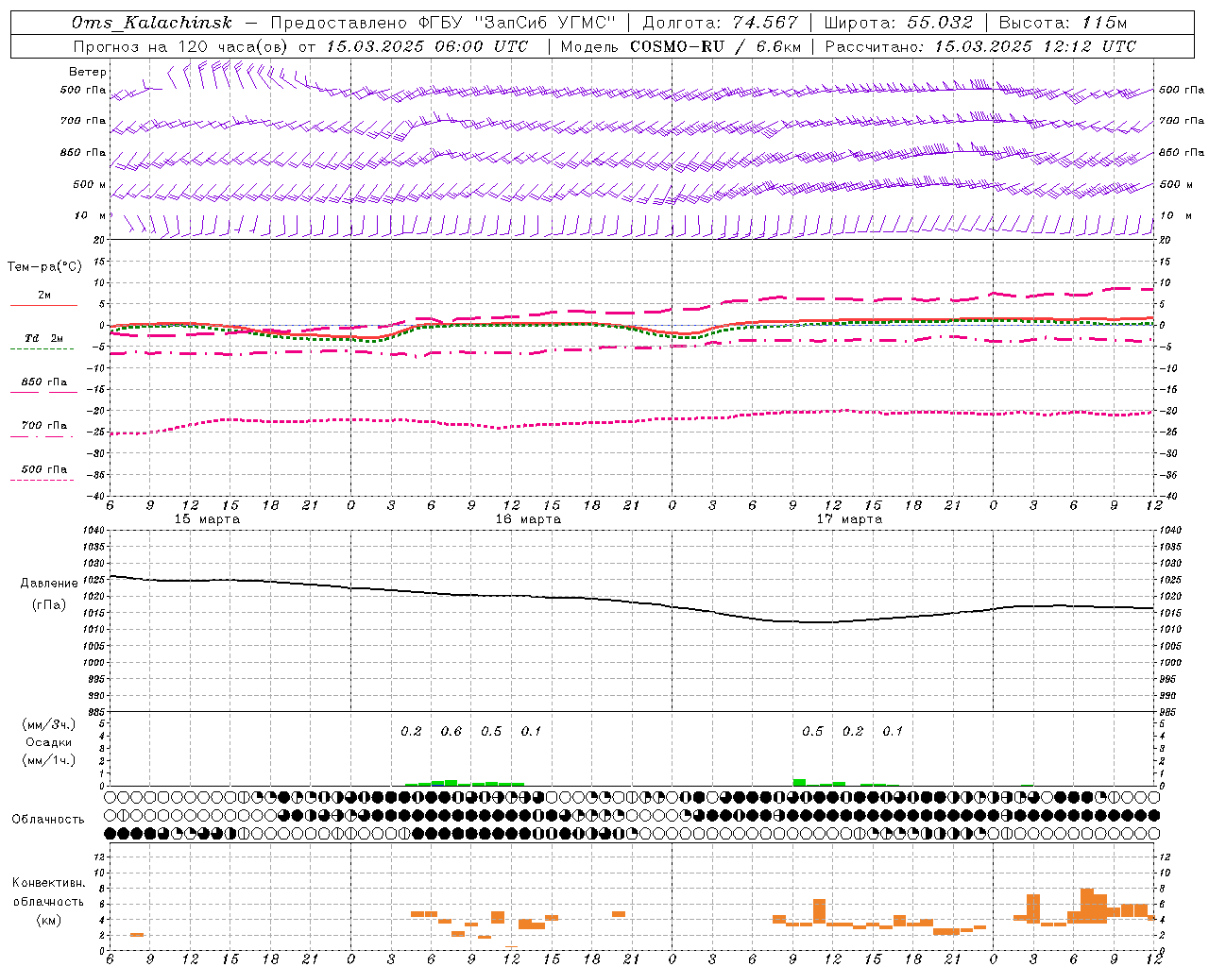Click the '700 гПа' dash-dot legend entry
This screenshot has height=967, width=1209.
[44, 426]
